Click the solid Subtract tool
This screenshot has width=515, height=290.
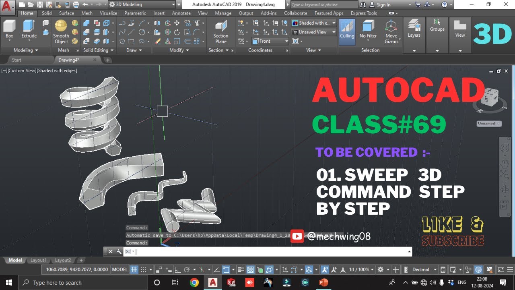click(x=86, y=32)
